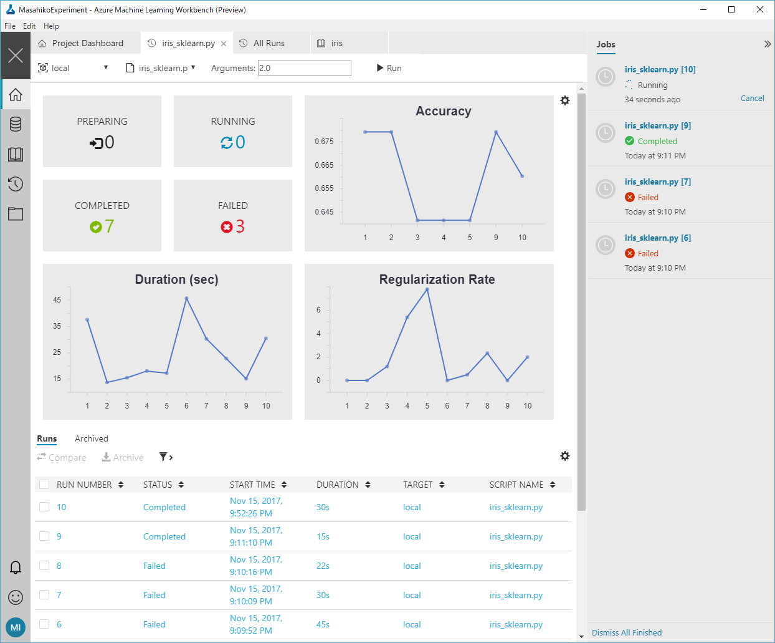The height and width of the screenshot is (643, 775).
Task: Open the Edit menu
Action: [x=29, y=26]
